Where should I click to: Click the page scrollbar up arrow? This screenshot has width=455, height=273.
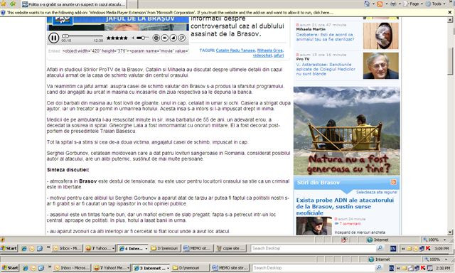tap(450, 20)
